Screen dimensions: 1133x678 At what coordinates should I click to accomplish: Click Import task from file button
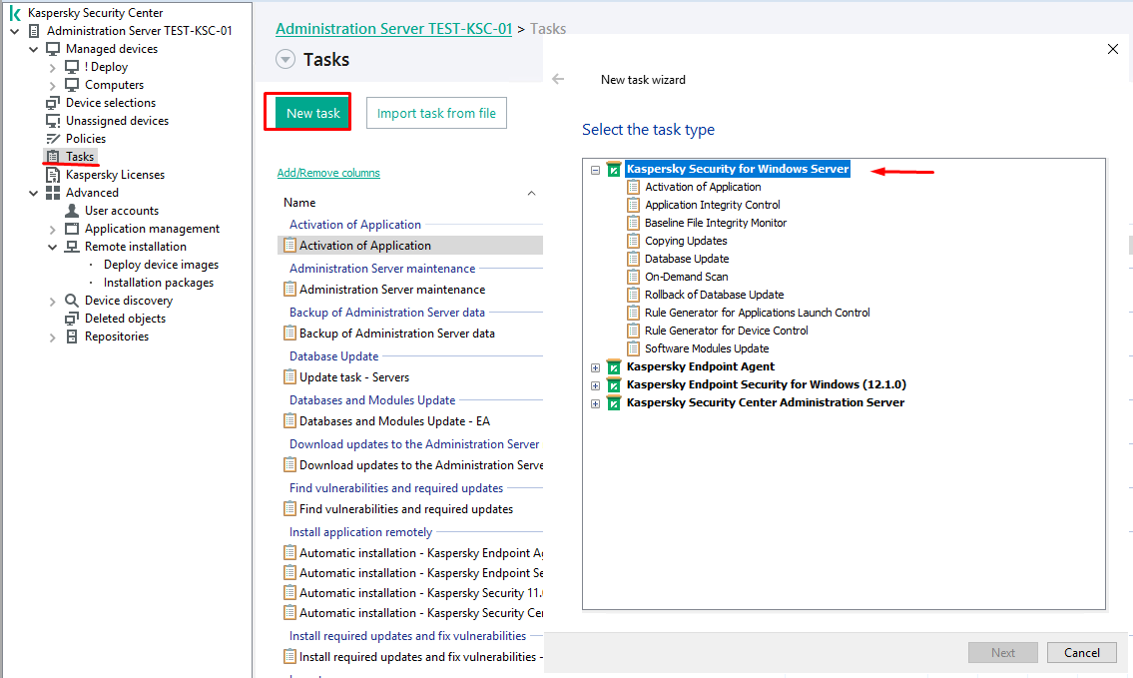pyautogui.click(x=436, y=113)
